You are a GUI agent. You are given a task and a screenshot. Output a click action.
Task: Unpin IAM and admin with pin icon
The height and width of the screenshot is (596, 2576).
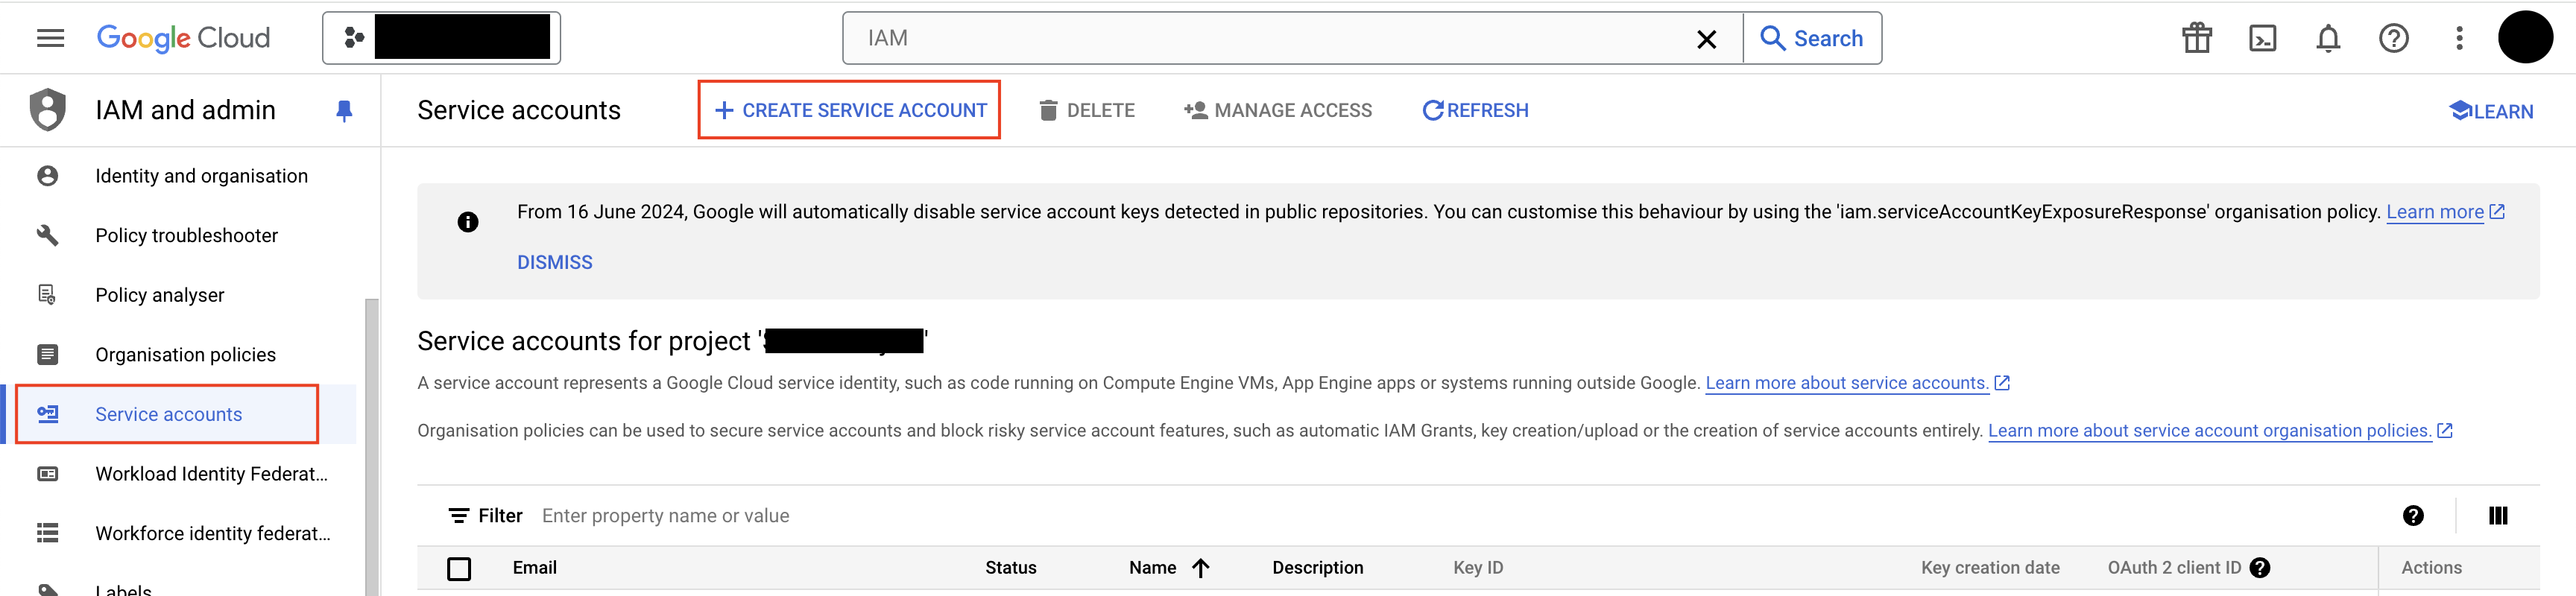coord(344,110)
